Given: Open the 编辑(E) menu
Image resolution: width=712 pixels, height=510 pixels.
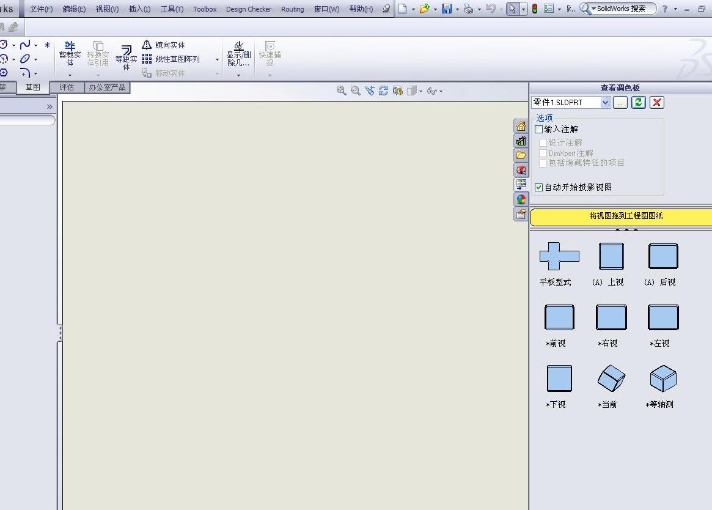Looking at the screenshot, I should click(x=74, y=9).
